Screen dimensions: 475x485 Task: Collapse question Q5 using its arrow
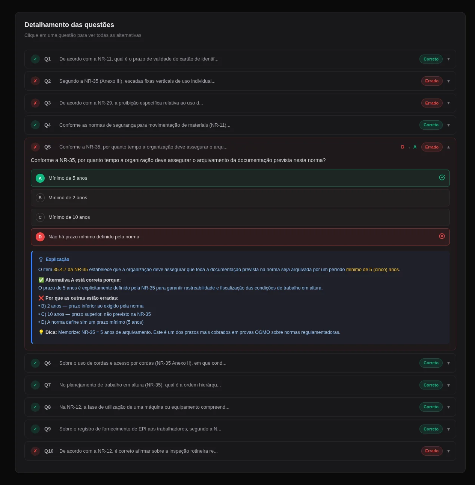(448, 147)
